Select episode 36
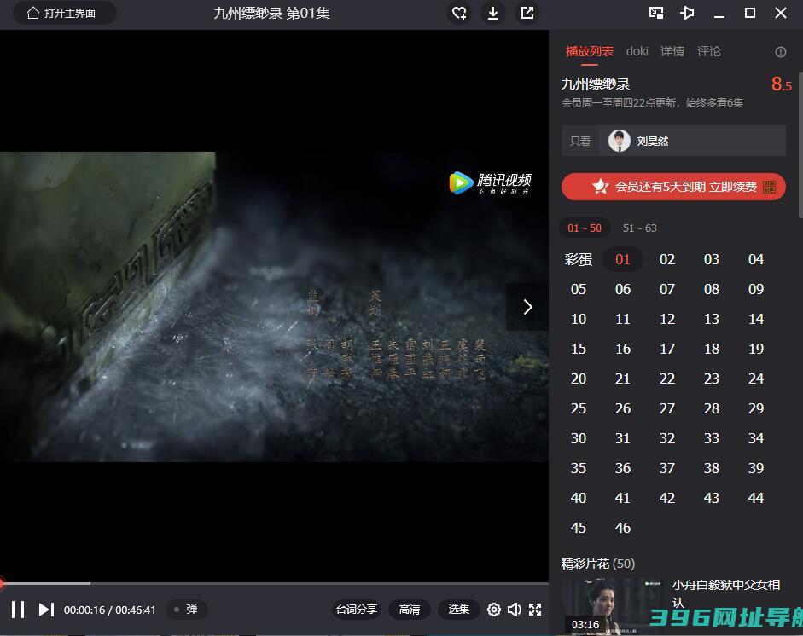The width and height of the screenshot is (803, 636). [x=623, y=468]
